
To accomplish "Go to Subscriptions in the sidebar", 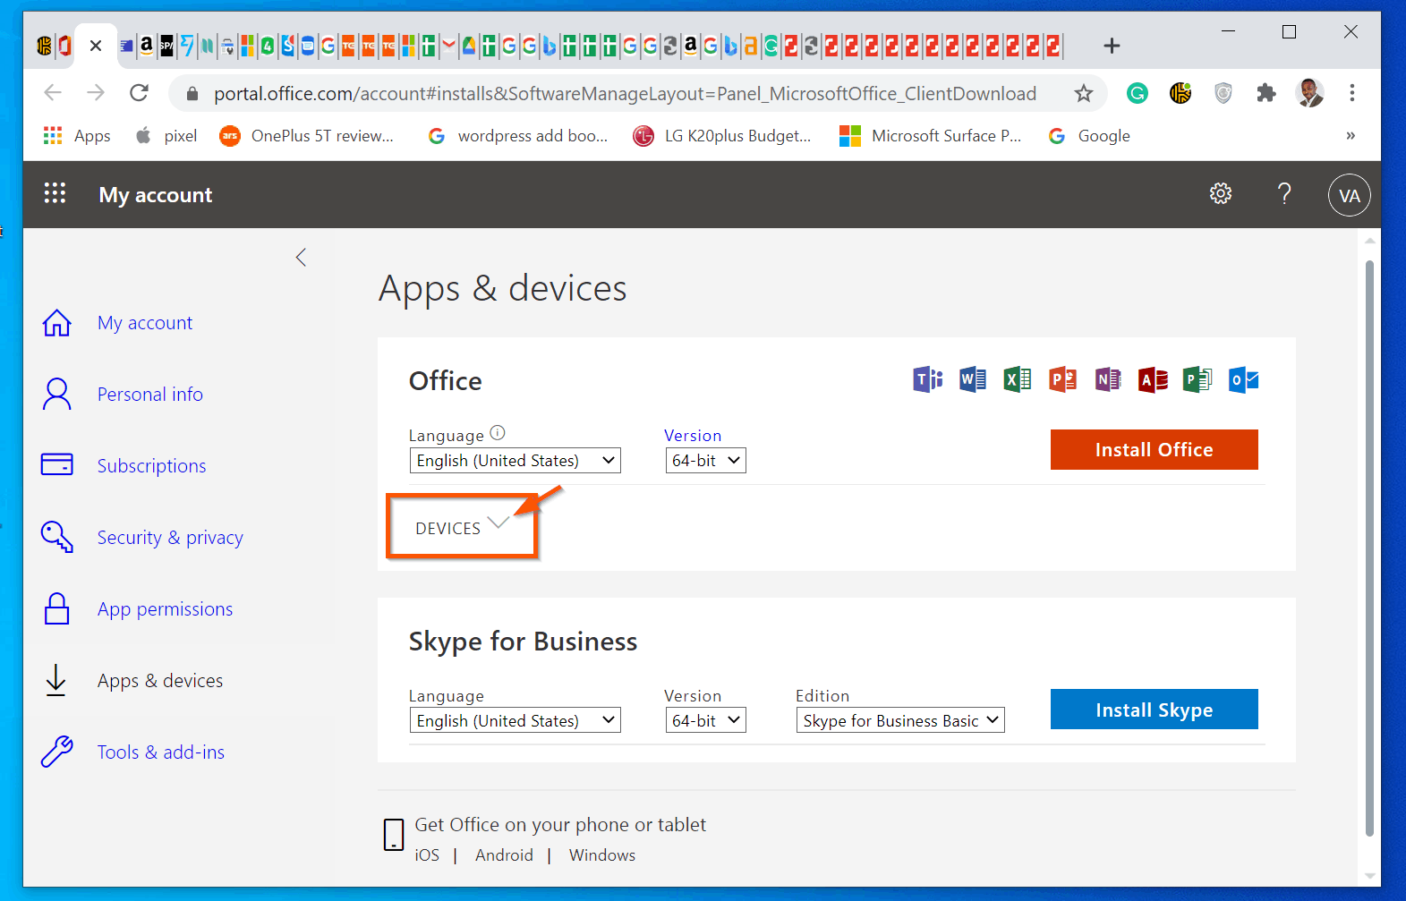I will pos(152,466).
